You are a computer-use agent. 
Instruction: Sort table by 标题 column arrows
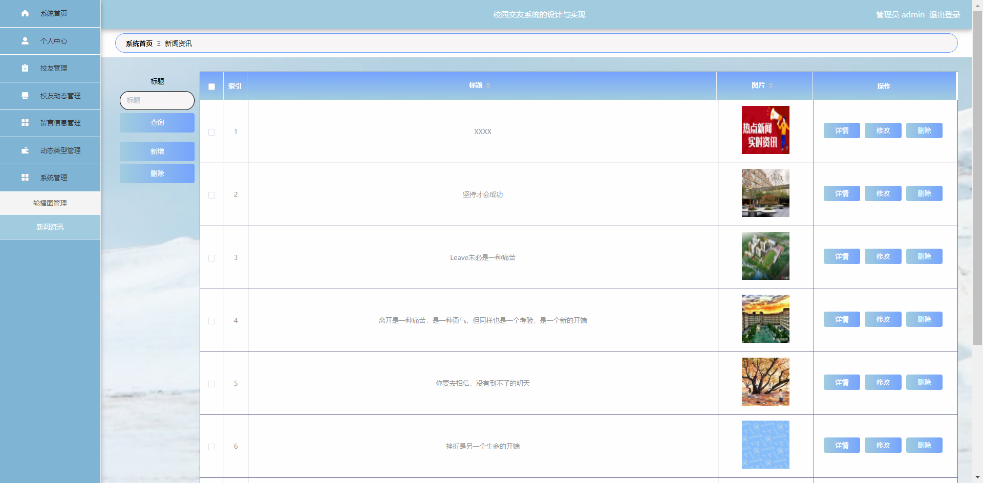tap(488, 85)
